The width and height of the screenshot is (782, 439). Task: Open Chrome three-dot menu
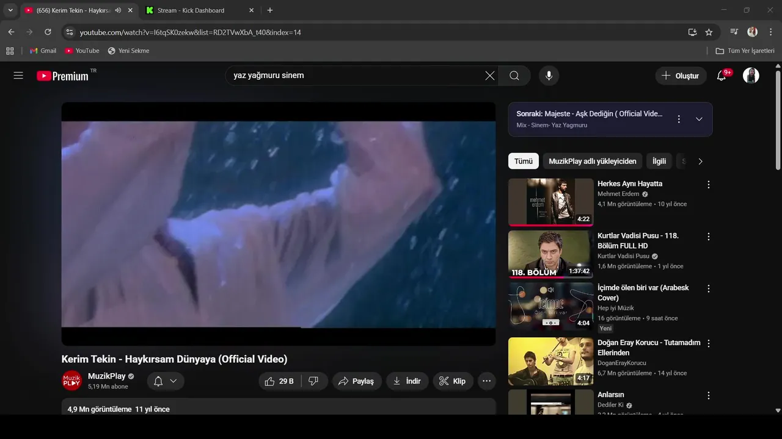[x=770, y=32]
